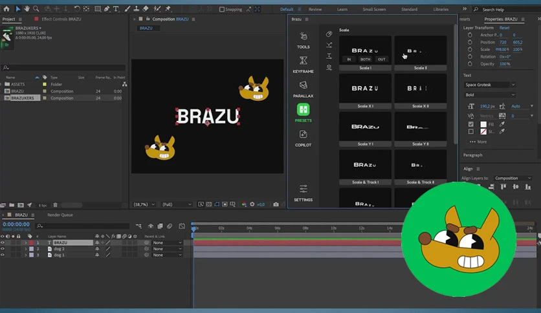
Task: Open the Render Queue tab
Action: (60, 215)
